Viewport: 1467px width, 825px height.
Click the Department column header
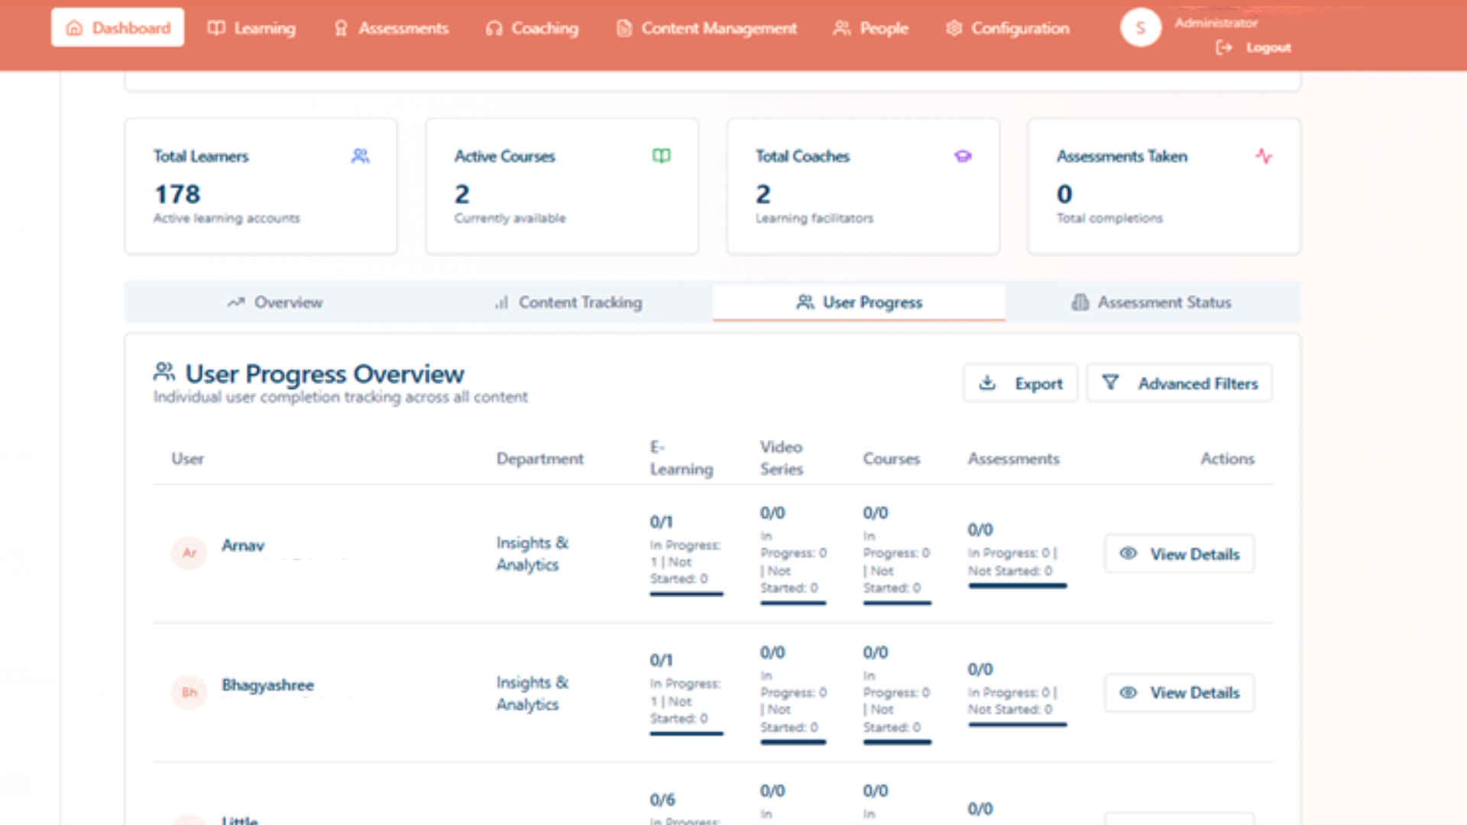pos(540,458)
